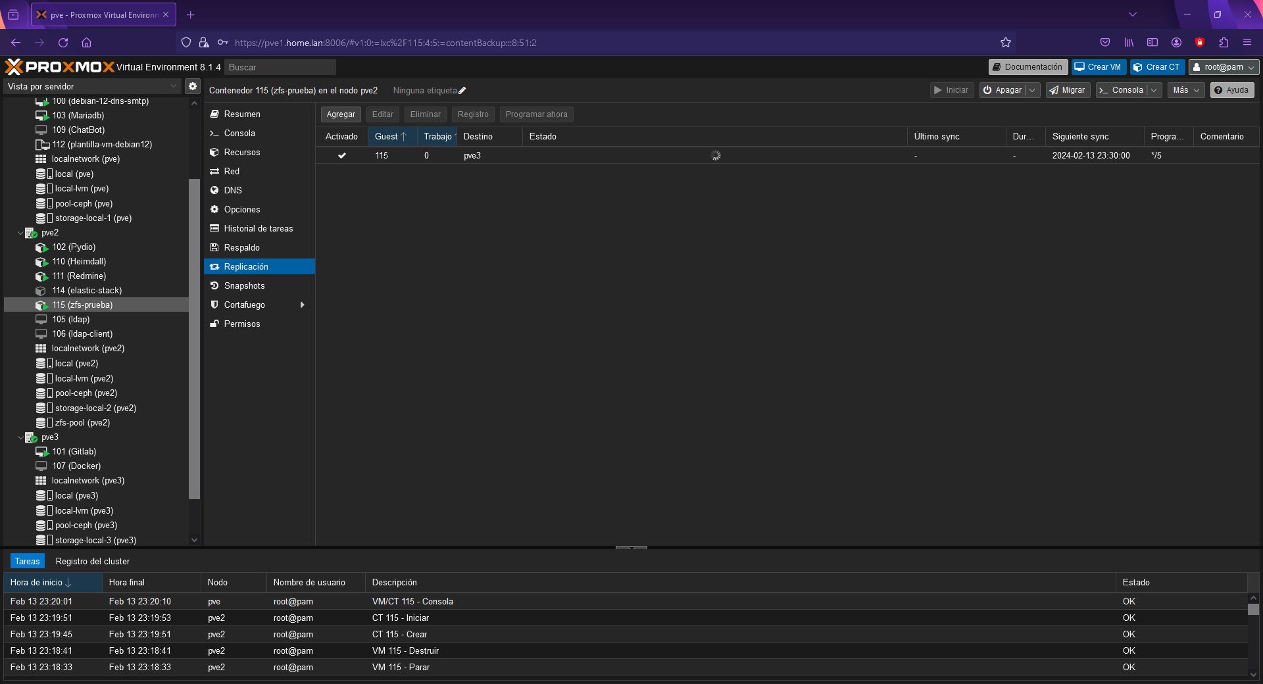Viewport: 1263px width, 684px height.
Task: Switch to the Tareas tab
Action: [x=28, y=561]
